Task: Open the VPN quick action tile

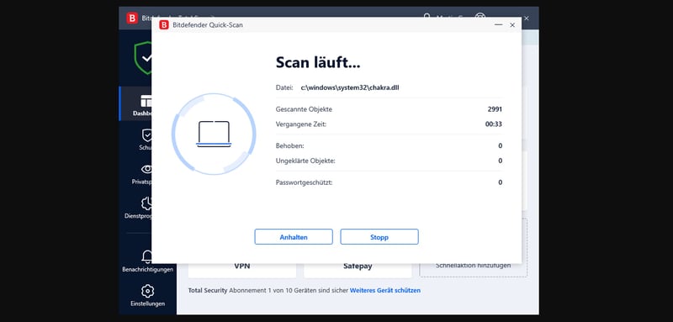Action: coord(242,267)
